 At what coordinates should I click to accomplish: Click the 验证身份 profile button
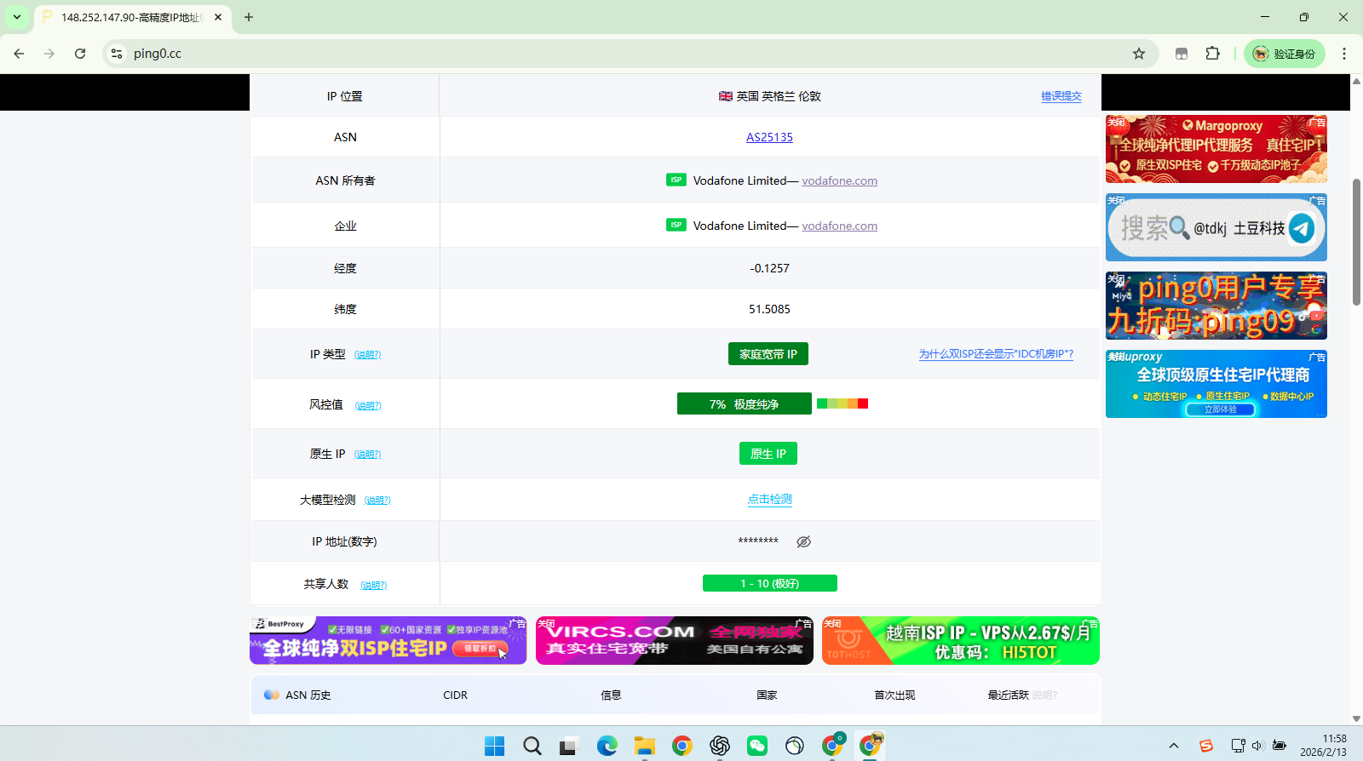1284,54
